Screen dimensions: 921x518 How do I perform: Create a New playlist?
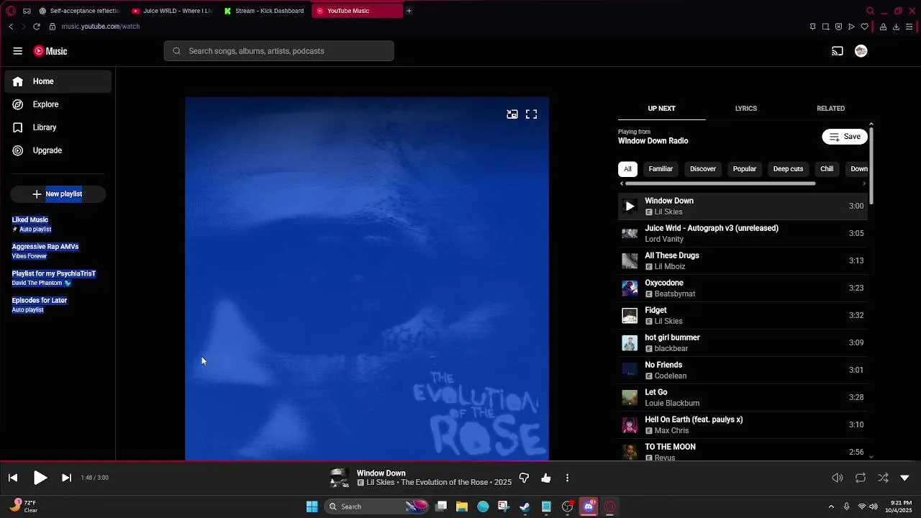(58, 194)
